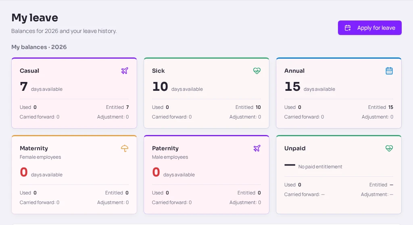Click the 7 days available figure
Image resolution: width=413 pixels, height=225 pixels.
24,86
